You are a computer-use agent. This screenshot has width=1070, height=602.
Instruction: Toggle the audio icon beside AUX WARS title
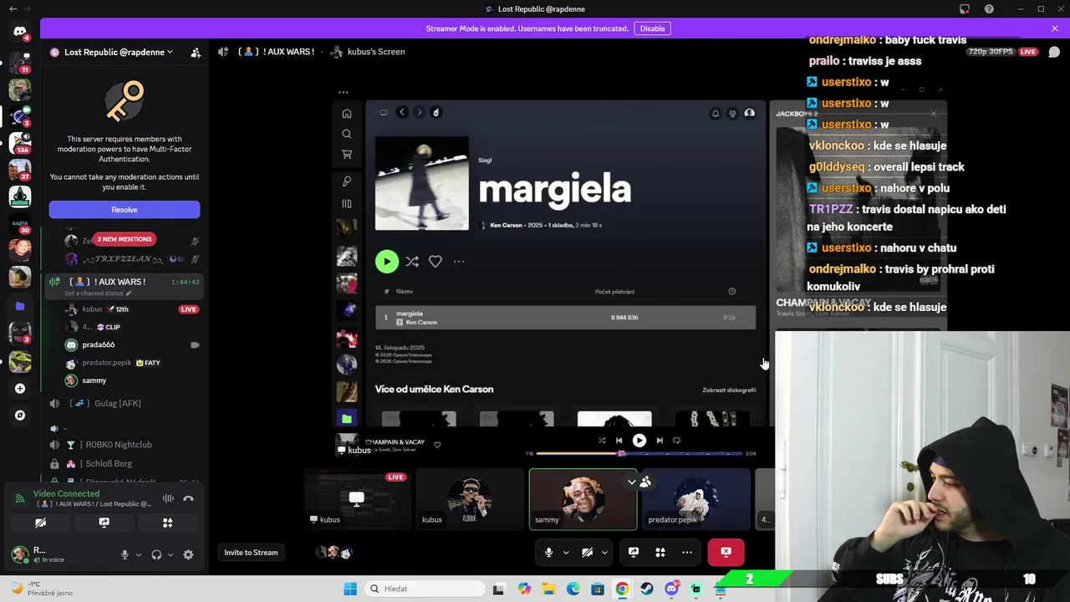(223, 52)
